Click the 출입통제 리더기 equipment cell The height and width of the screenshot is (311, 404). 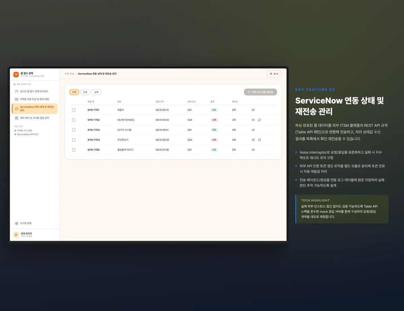point(125,150)
